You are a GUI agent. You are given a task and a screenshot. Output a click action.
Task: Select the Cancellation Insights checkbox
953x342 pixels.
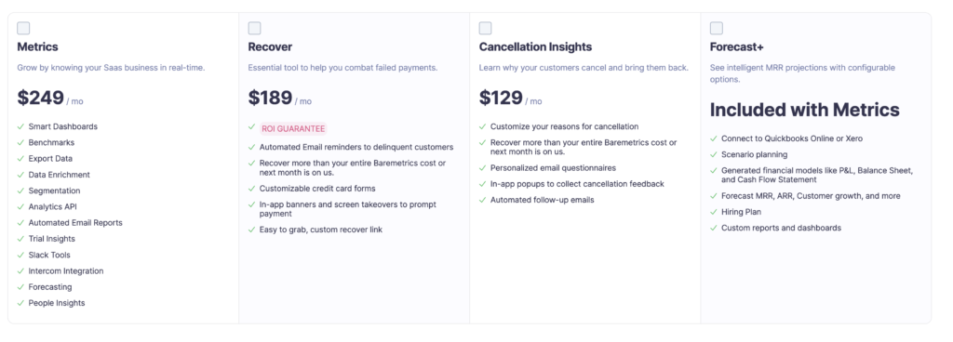485,28
